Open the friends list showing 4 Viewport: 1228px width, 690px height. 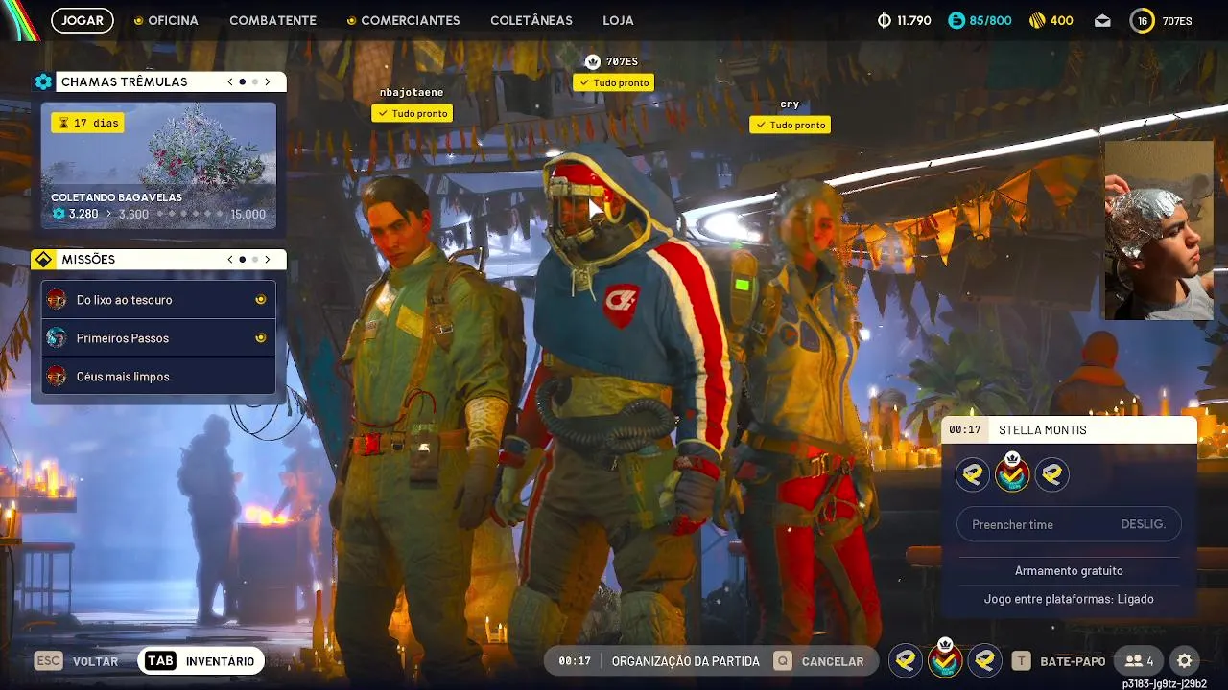(x=1140, y=661)
